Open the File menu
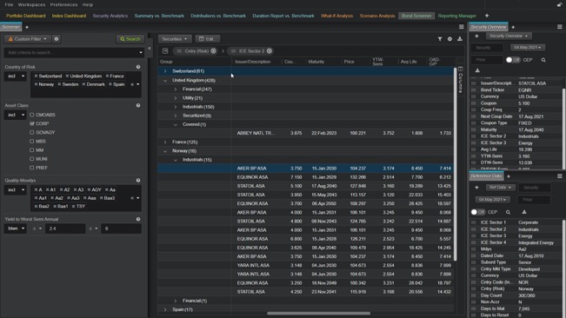Viewport: 566px width, 318px height. point(9,4)
